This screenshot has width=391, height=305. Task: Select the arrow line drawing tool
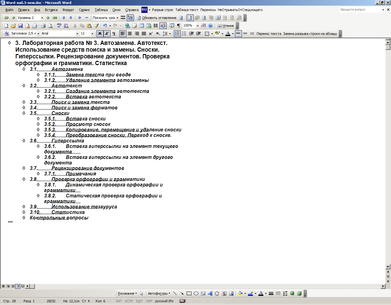(x=182, y=293)
